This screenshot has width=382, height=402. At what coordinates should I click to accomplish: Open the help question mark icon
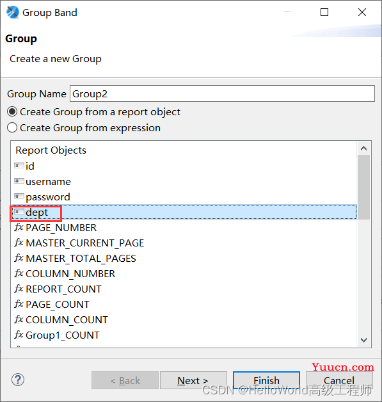[x=18, y=380]
